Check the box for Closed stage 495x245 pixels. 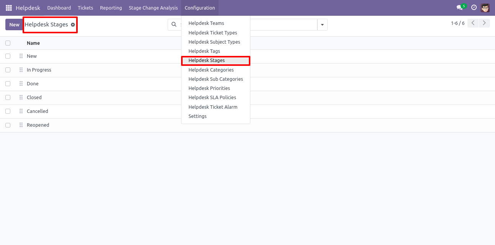[8, 98]
